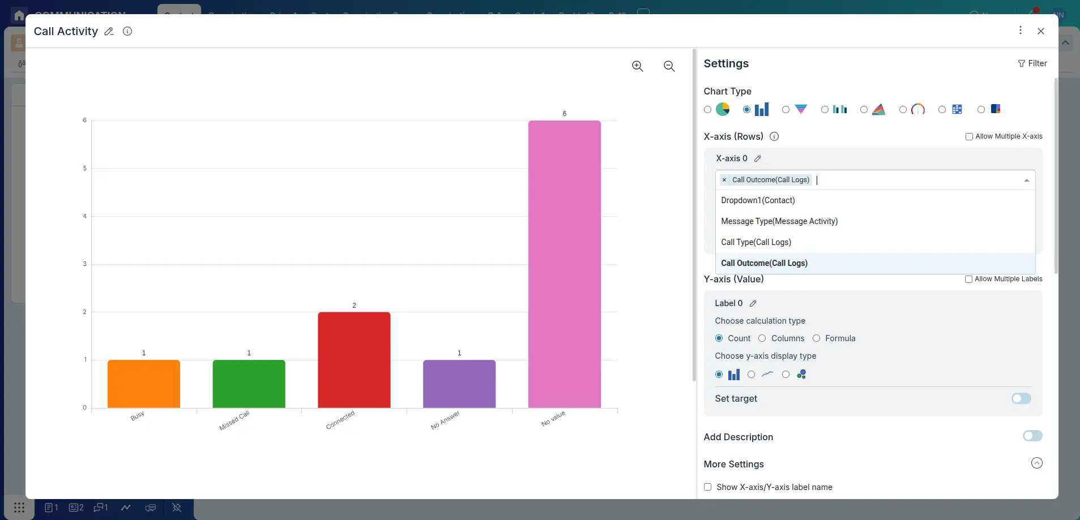Open the X-axis column dropdown
This screenshot has height=520, width=1080.
point(1027,180)
